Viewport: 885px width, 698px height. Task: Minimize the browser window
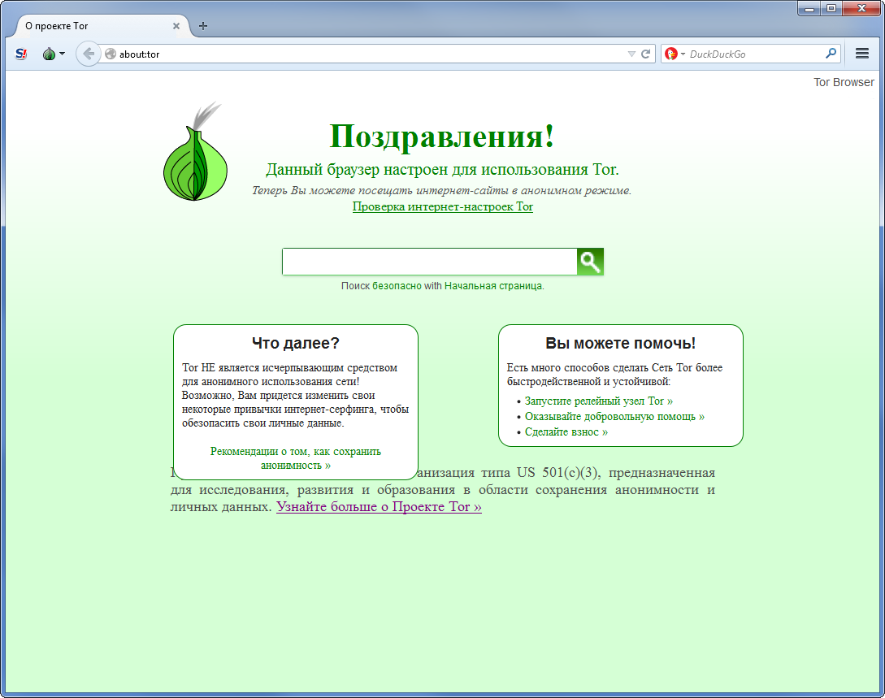click(x=809, y=8)
